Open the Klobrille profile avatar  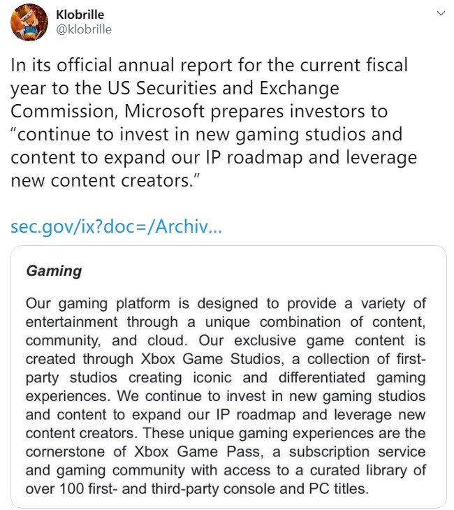tap(29, 23)
